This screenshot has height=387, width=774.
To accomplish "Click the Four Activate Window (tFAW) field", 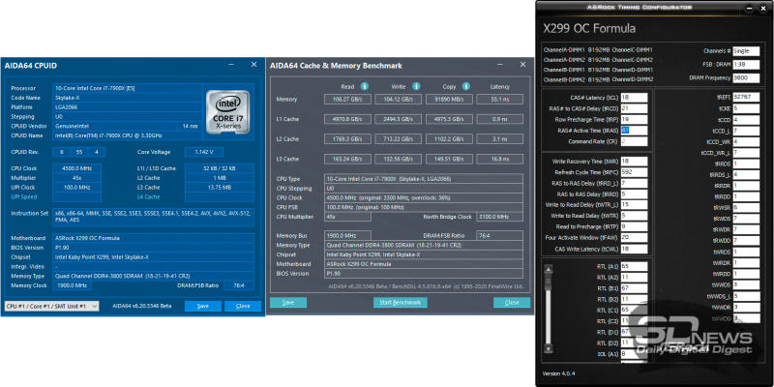I will click(634, 238).
